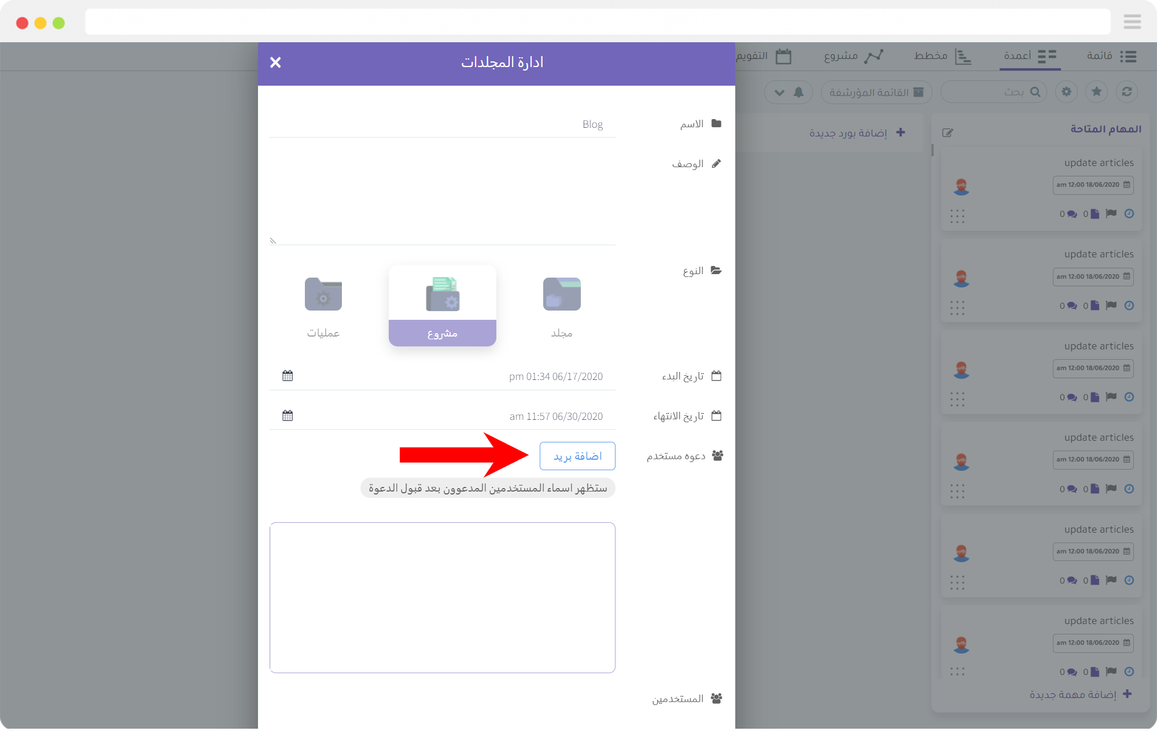Image resolution: width=1157 pixels, height=731 pixels.
Task: Click the بحث search field
Action: [994, 92]
